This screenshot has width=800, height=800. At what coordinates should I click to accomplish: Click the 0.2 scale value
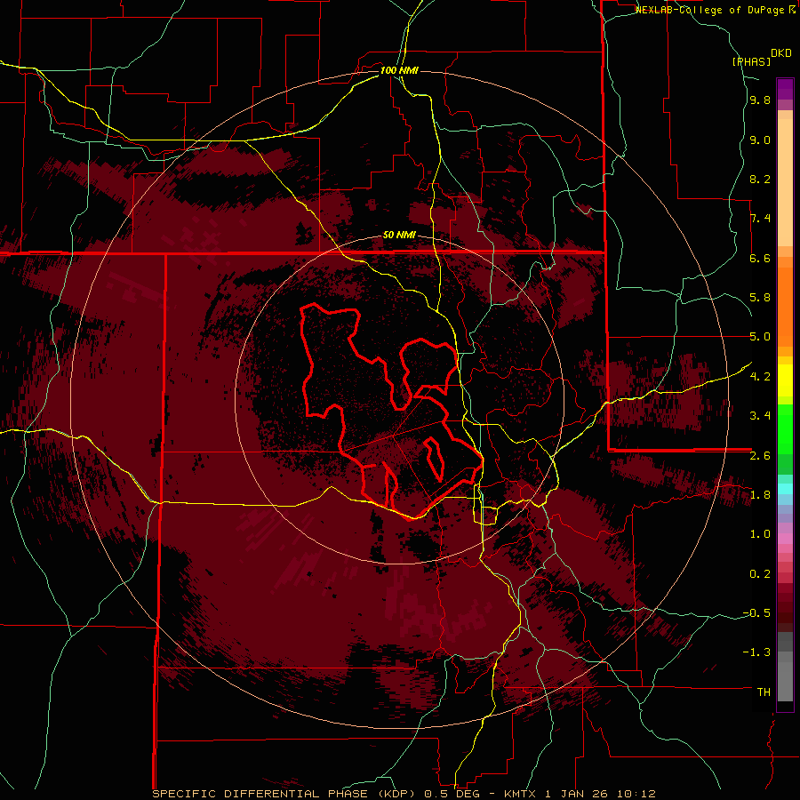[x=760, y=574]
